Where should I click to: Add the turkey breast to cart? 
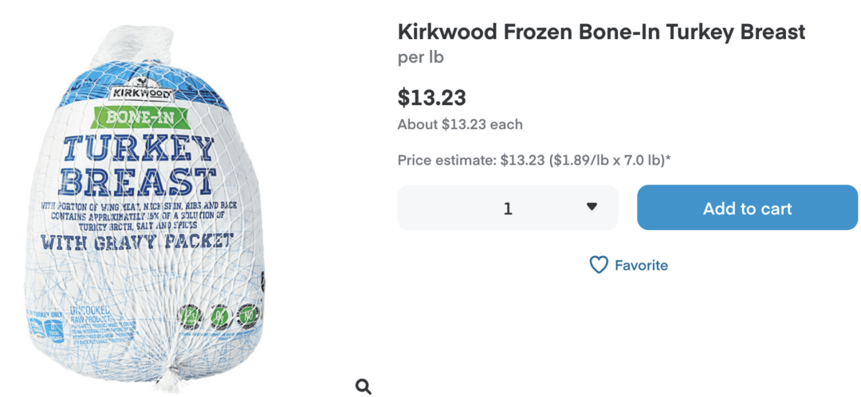[x=747, y=208]
